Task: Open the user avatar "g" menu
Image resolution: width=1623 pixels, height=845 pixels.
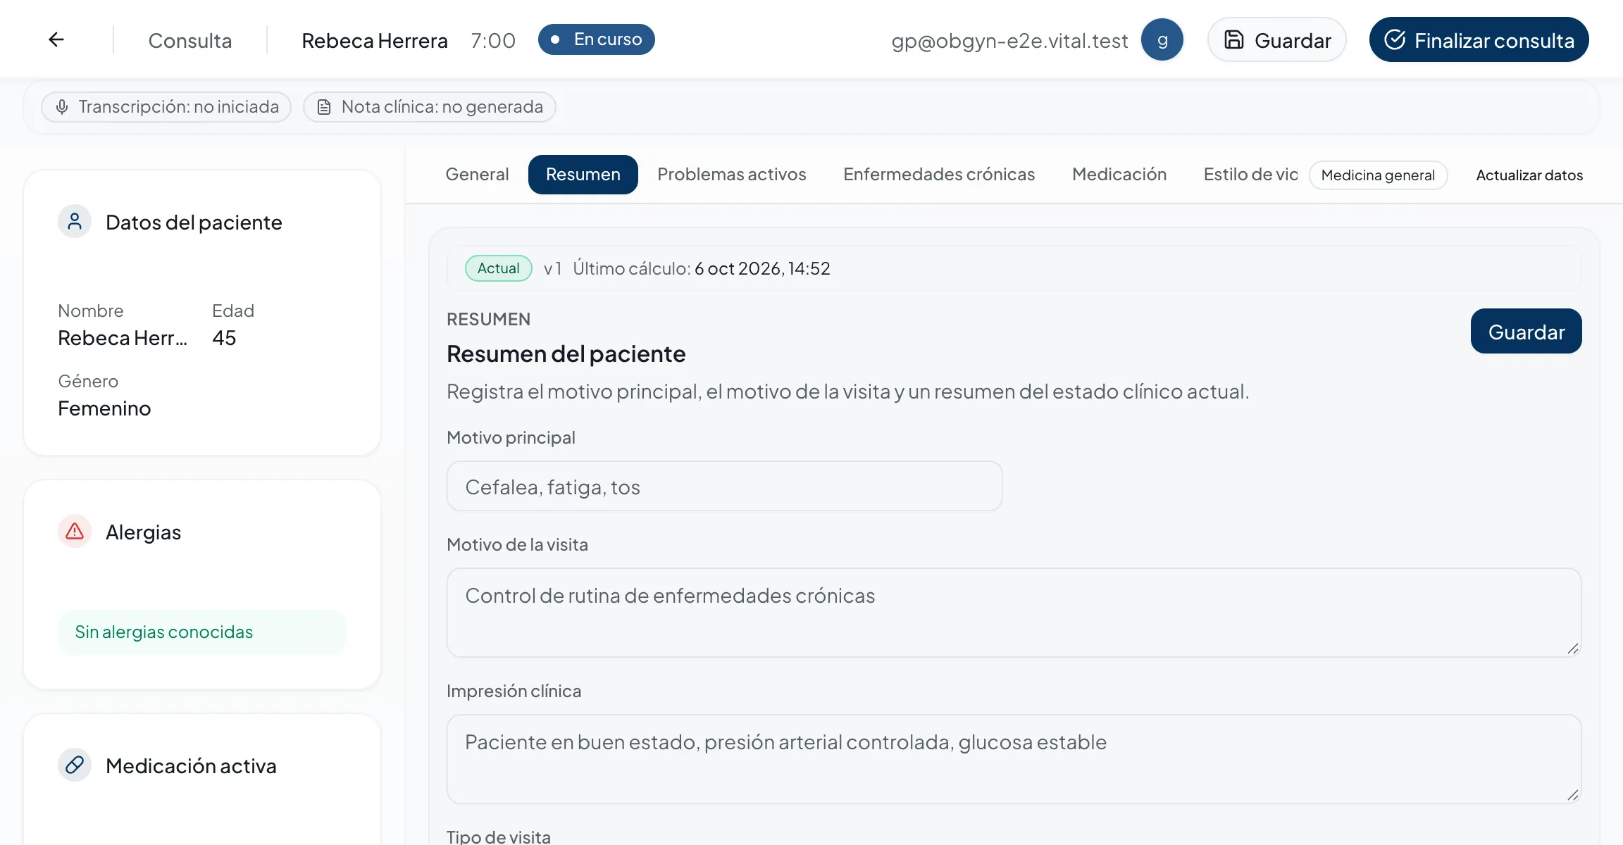Action: (x=1162, y=40)
